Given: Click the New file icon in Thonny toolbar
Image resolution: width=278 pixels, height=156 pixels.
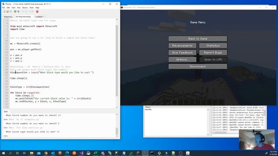Looking at the screenshot, I should coord(4,12).
